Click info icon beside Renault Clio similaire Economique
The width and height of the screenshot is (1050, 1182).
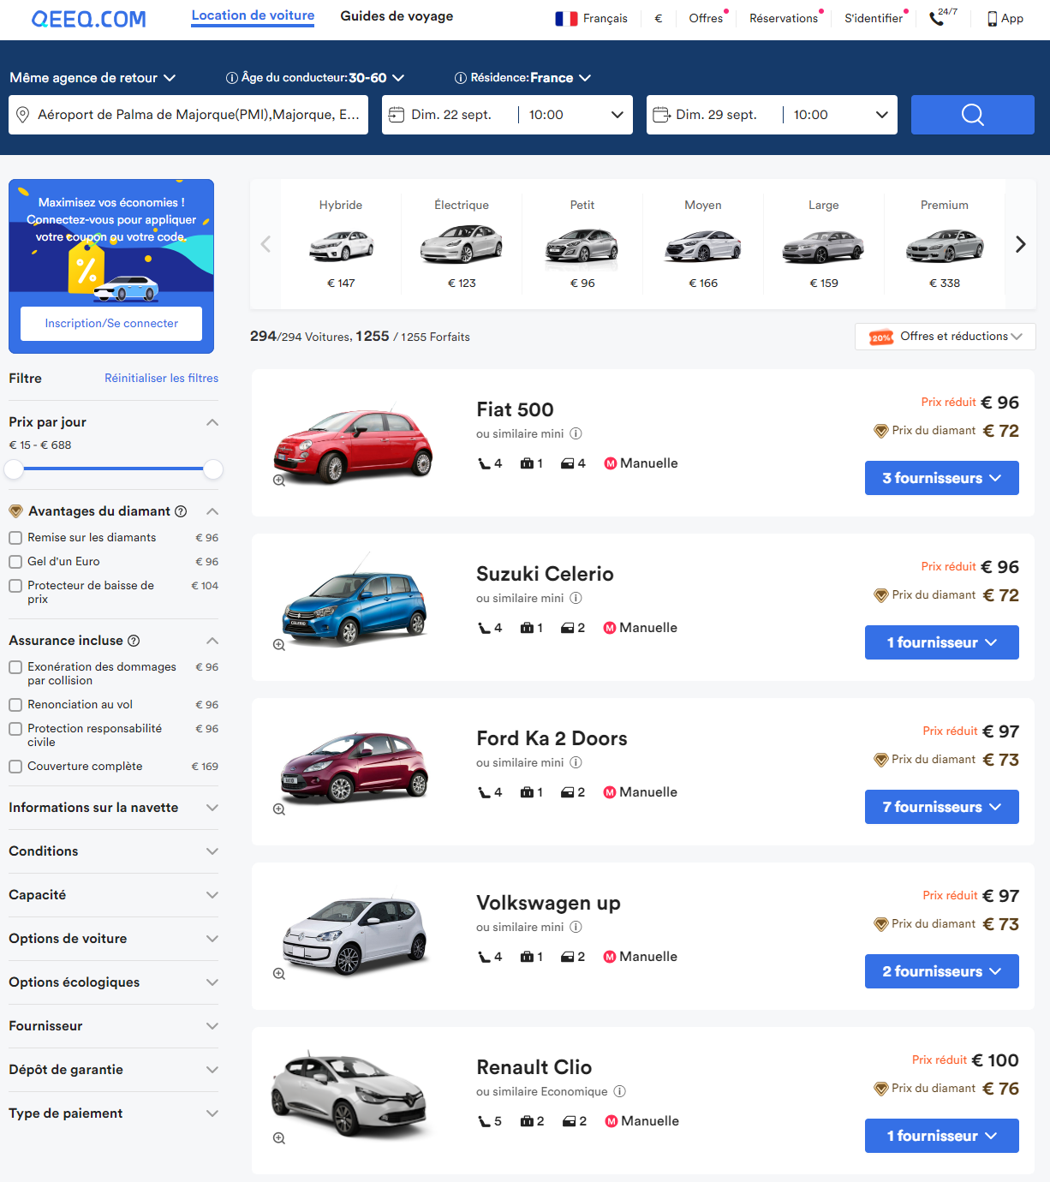coord(620,1091)
